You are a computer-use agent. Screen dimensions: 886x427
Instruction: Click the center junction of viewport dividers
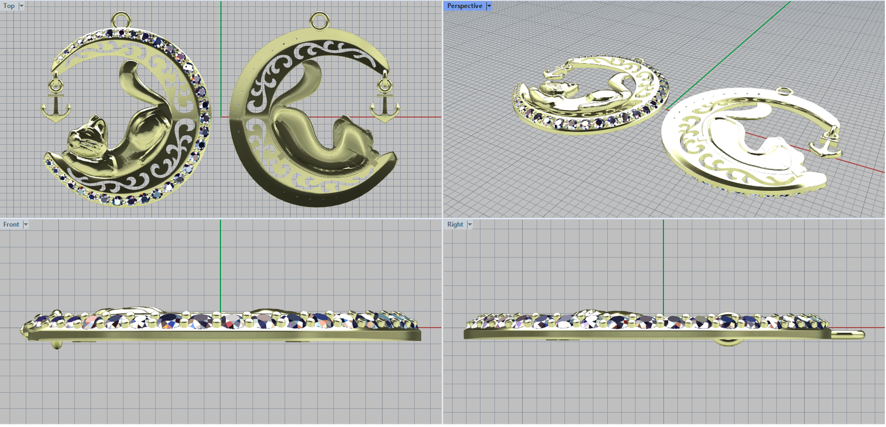pos(442,218)
